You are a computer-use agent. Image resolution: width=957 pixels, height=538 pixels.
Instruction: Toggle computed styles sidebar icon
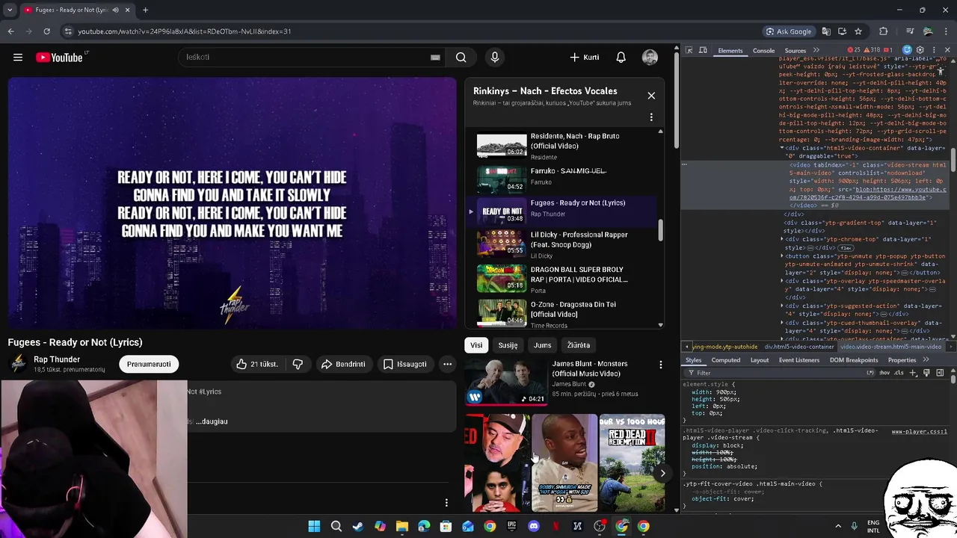pos(941,372)
